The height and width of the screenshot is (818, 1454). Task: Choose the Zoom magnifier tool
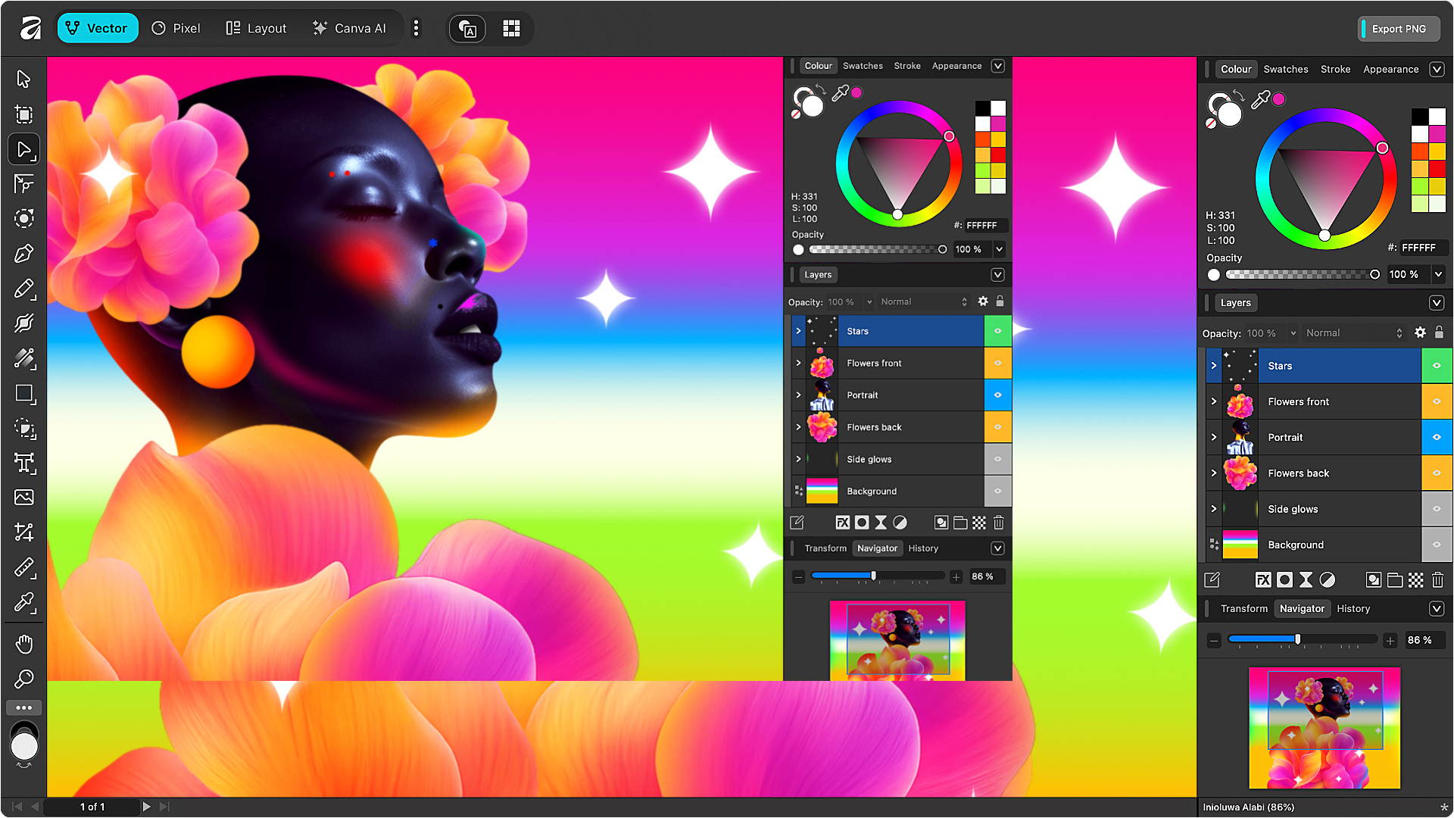click(23, 679)
